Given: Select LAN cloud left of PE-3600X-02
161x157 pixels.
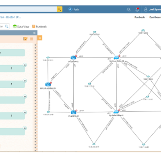Looking at the screenshot, I should click(x=48, y=57).
